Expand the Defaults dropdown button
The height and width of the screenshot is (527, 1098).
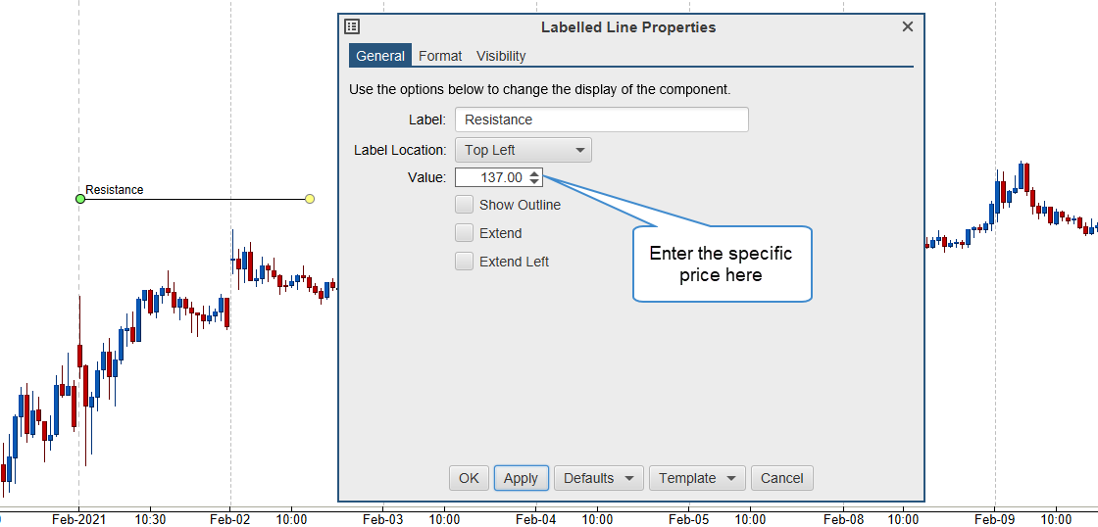(x=599, y=478)
